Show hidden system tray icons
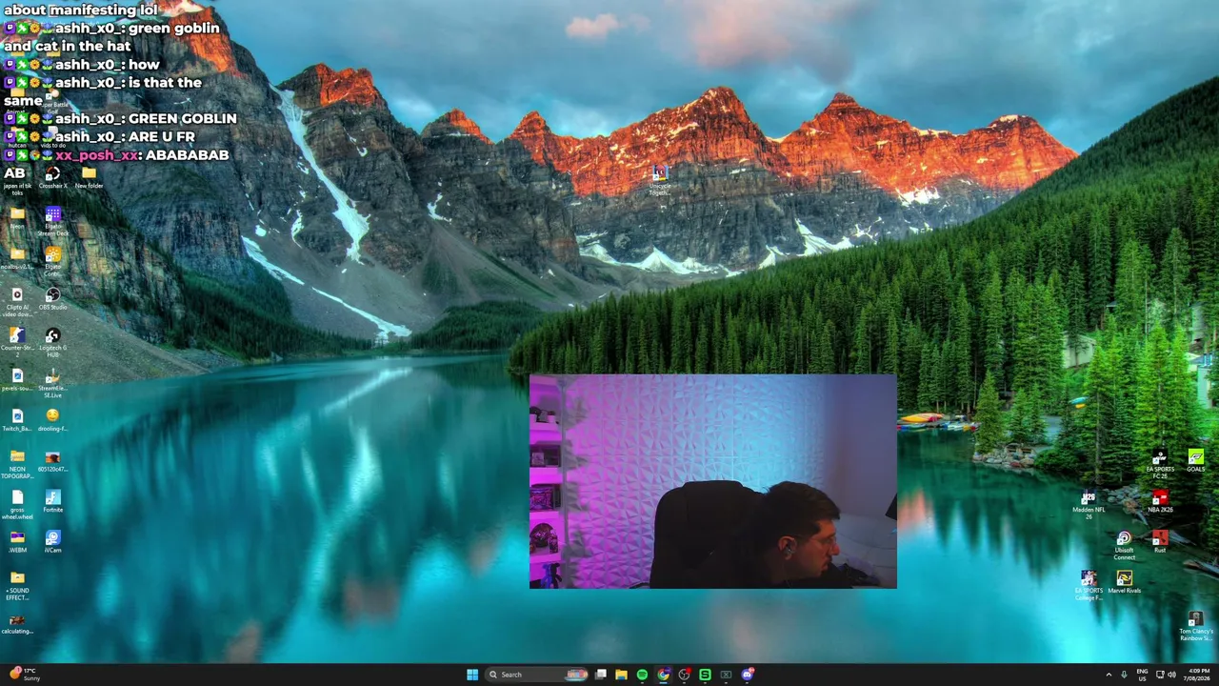1219x686 pixels. click(x=1109, y=675)
